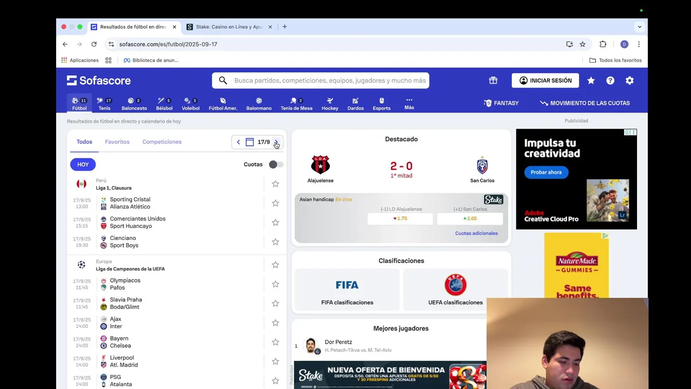Click the search magnifier icon
Image resolution: width=691 pixels, height=389 pixels.
223,81
